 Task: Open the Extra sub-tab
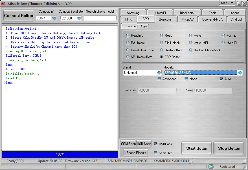(x=144, y=27)
